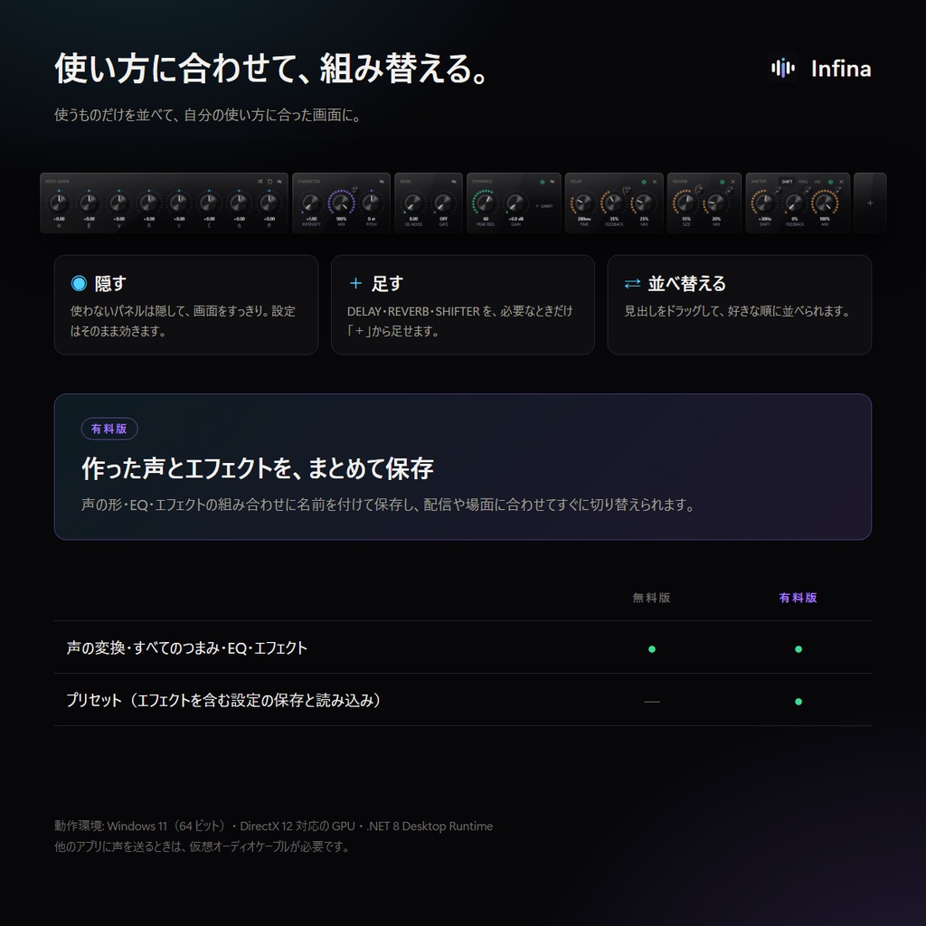The image size is (926, 926).
Task: Remove the REVERB panel with its X
Action: pos(732,181)
